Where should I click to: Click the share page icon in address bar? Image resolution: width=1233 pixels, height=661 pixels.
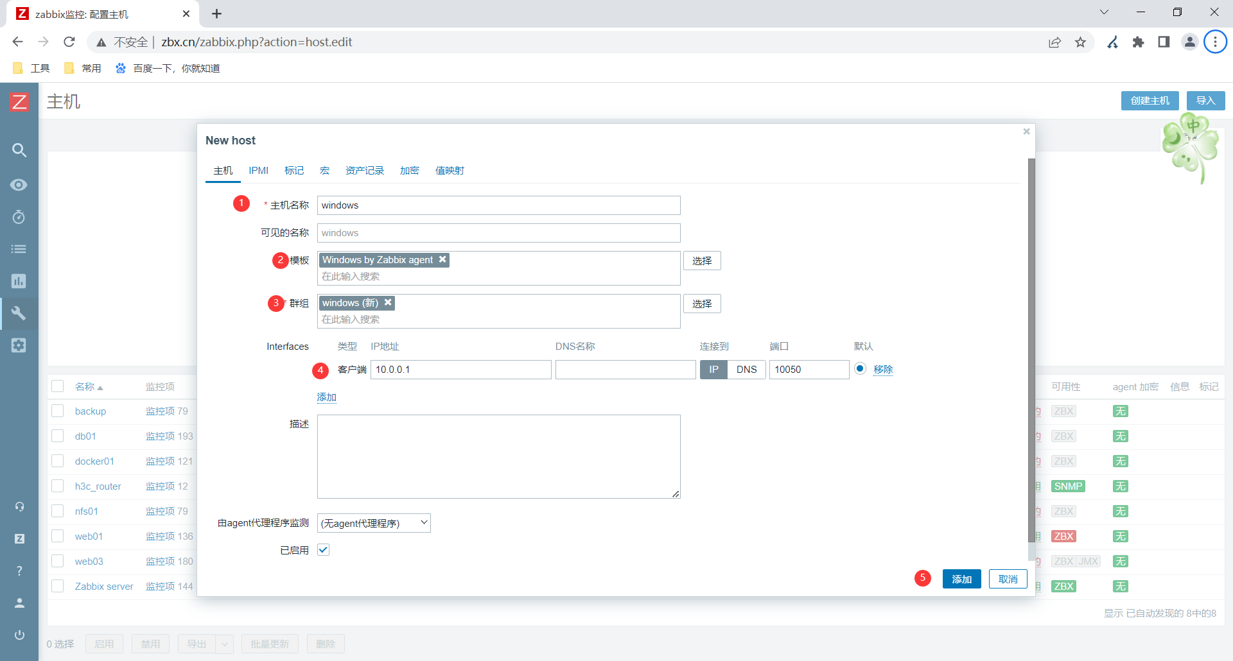tap(1055, 42)
